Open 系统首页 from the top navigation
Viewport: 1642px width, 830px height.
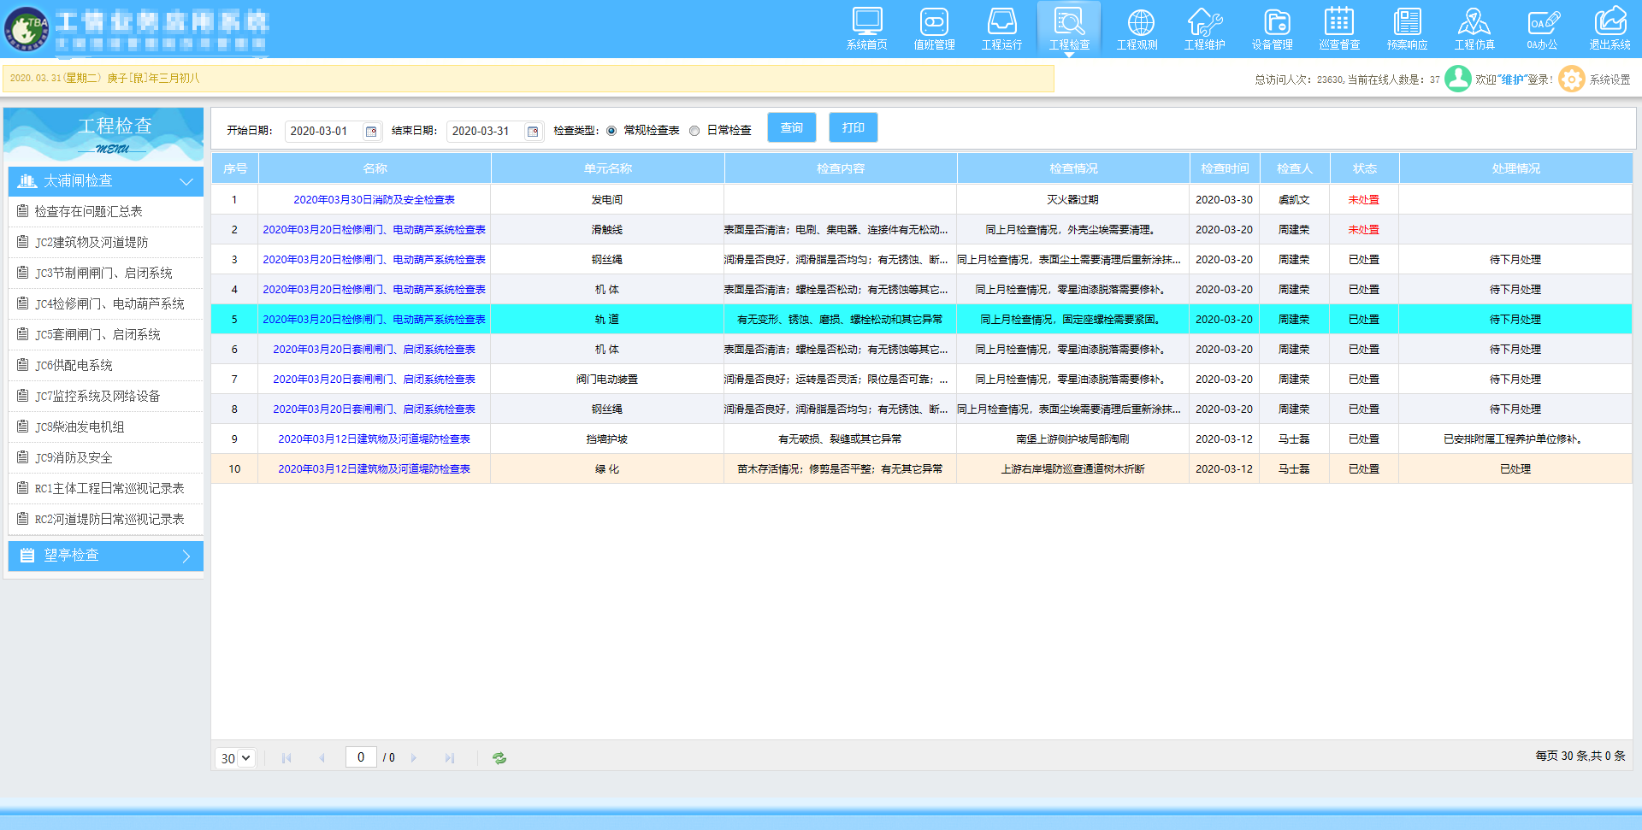pos(866,29)
